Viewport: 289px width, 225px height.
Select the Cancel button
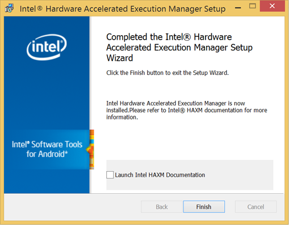[x=256, y=207]
